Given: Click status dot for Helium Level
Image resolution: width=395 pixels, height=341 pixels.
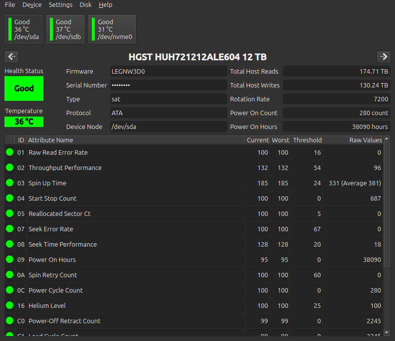Looking at the screenshot, I should 9,305.
